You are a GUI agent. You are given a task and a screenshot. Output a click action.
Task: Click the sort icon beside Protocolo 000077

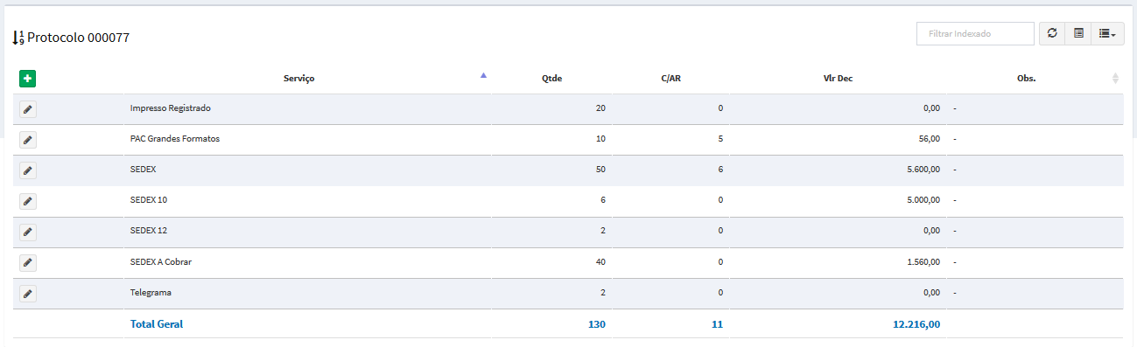click(18, 38)
